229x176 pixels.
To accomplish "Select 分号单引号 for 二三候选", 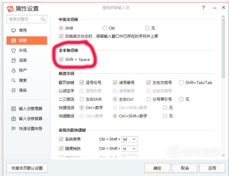I will point(149,99).
